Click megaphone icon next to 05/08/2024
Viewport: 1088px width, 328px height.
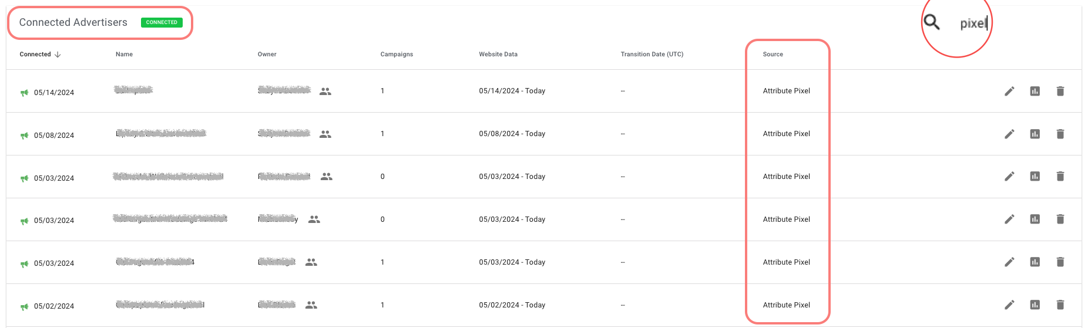click(25, 136)
